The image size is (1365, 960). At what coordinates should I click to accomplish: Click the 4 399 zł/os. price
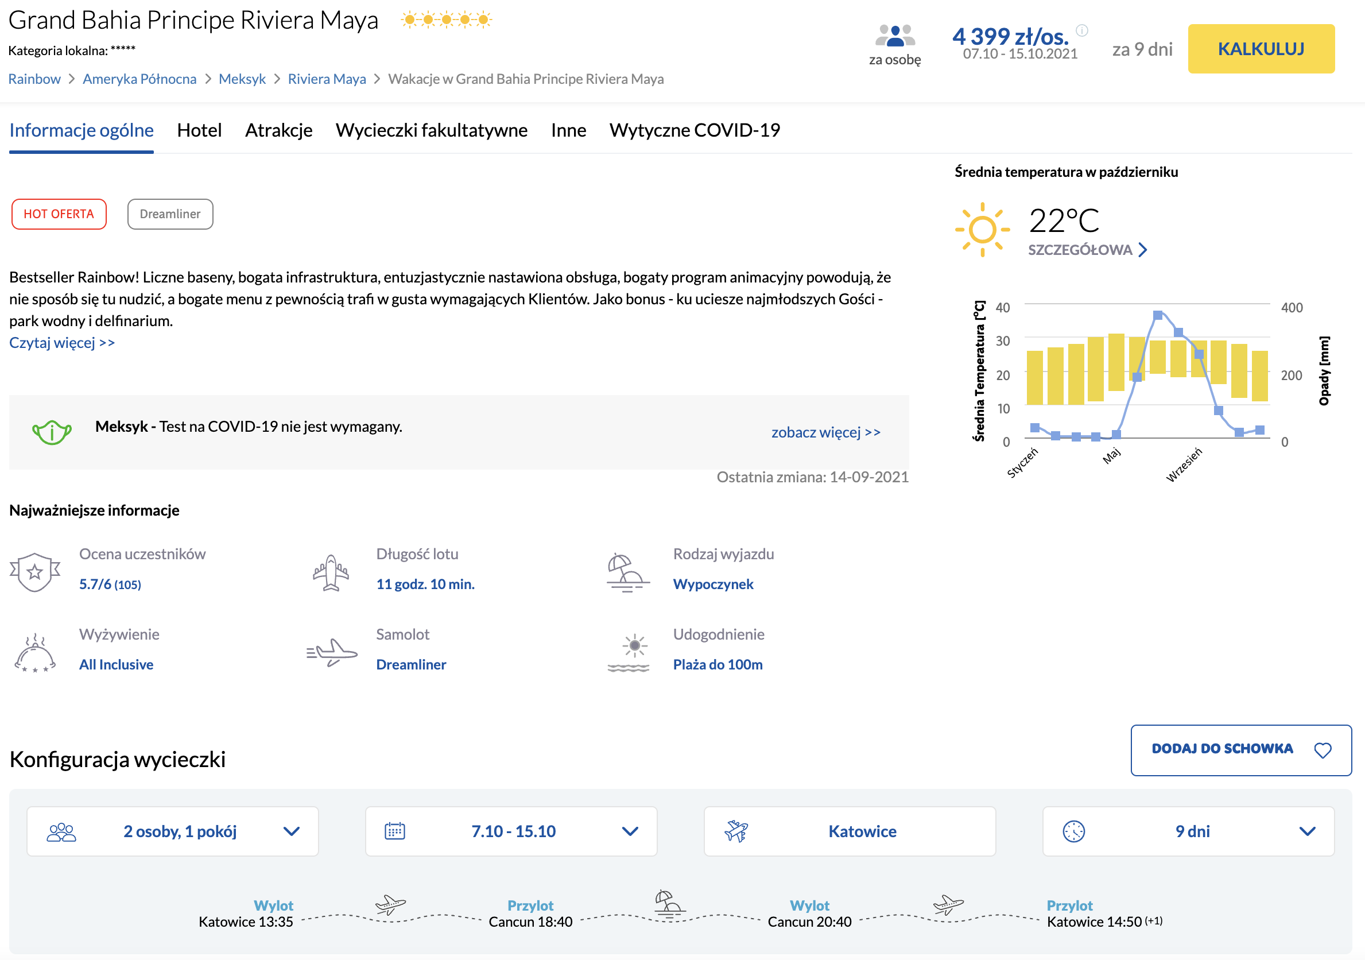pos(1010,36)
